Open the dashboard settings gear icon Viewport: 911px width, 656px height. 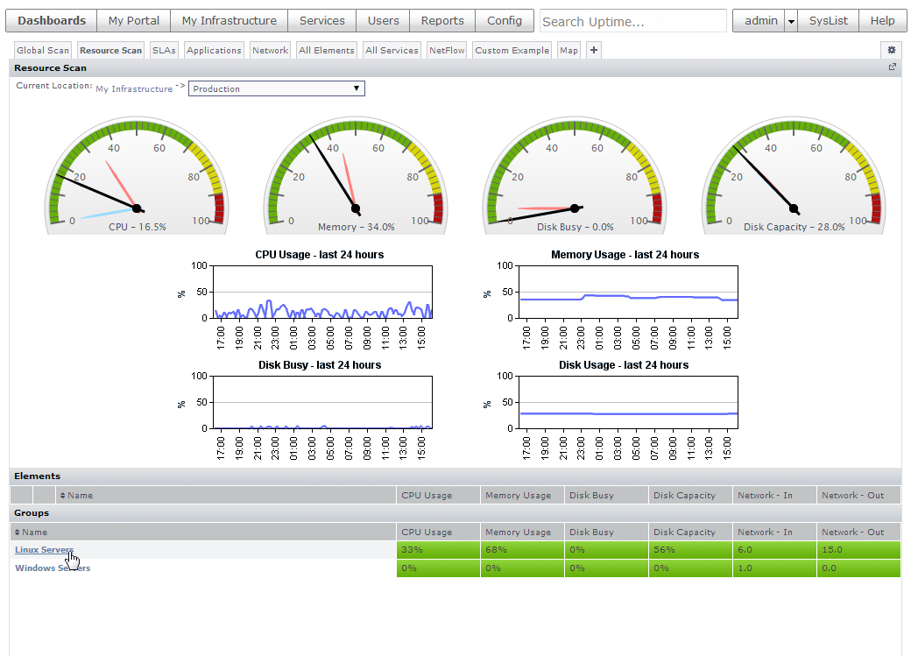pos(891,50)
